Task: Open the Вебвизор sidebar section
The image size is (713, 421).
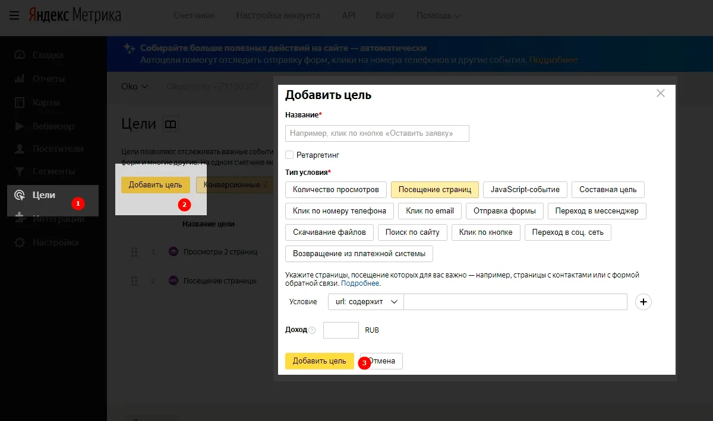Action: [x=45, y=126]
